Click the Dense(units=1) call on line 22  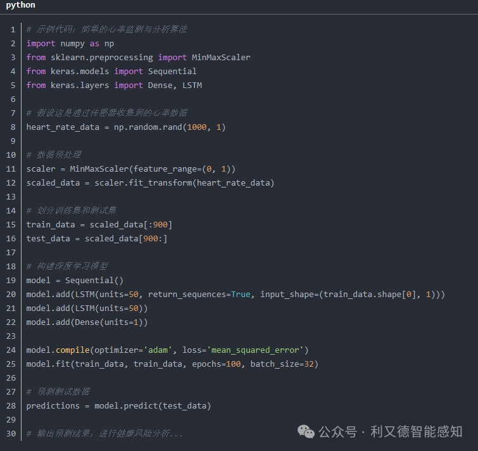click(x=109, y=322)
